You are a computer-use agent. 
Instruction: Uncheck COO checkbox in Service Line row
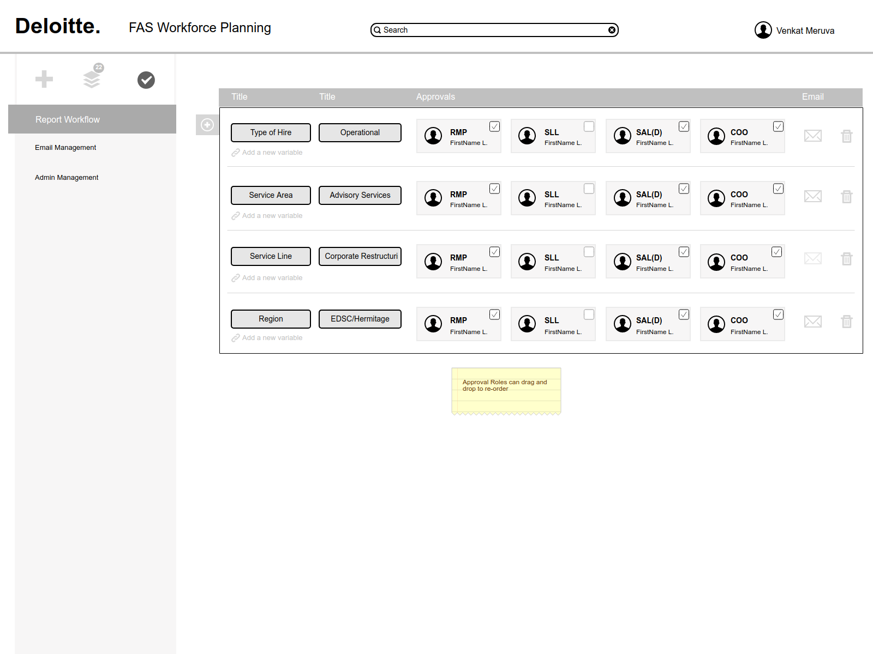(x=777, y=252)
